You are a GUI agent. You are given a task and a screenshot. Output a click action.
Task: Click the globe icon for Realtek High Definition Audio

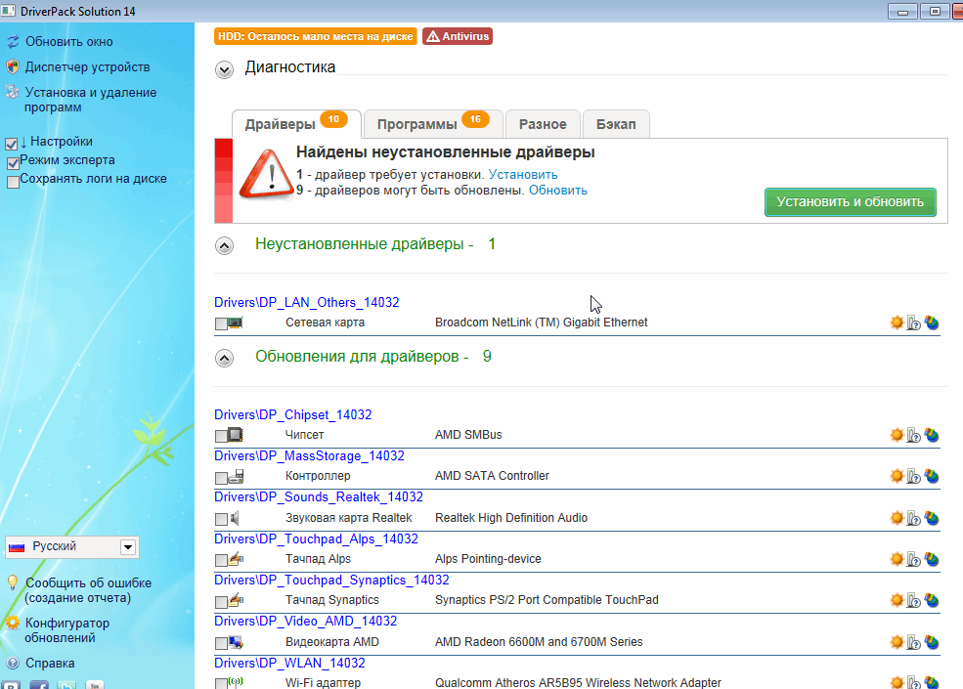click(932, 518)
